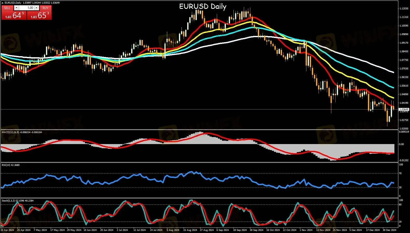Screen dimensions: 410x233
Task: Click the Stoch(5,3,3) indicator label
Action: pos(8,200)
